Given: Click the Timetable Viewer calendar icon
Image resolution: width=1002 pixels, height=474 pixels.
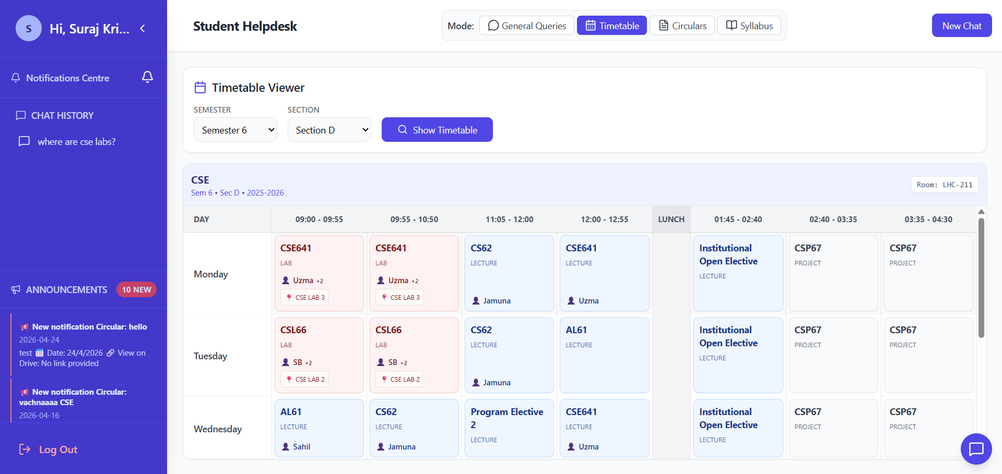Looking at the screenshot, I should (x=200, y=88).
